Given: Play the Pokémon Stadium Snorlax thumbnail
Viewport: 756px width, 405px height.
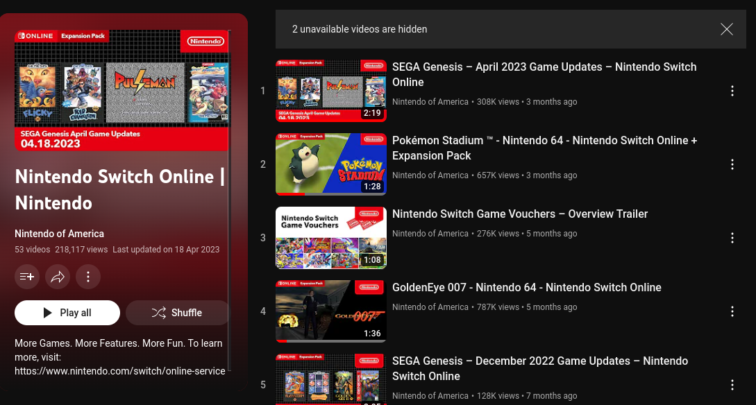Looking at the screenshot, I should [330, 164].
